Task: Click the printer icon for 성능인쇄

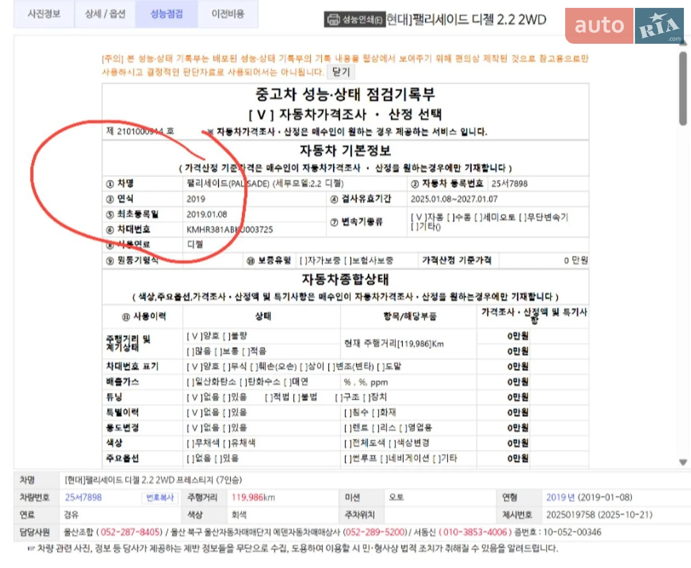Action: (x=334, y=19)
